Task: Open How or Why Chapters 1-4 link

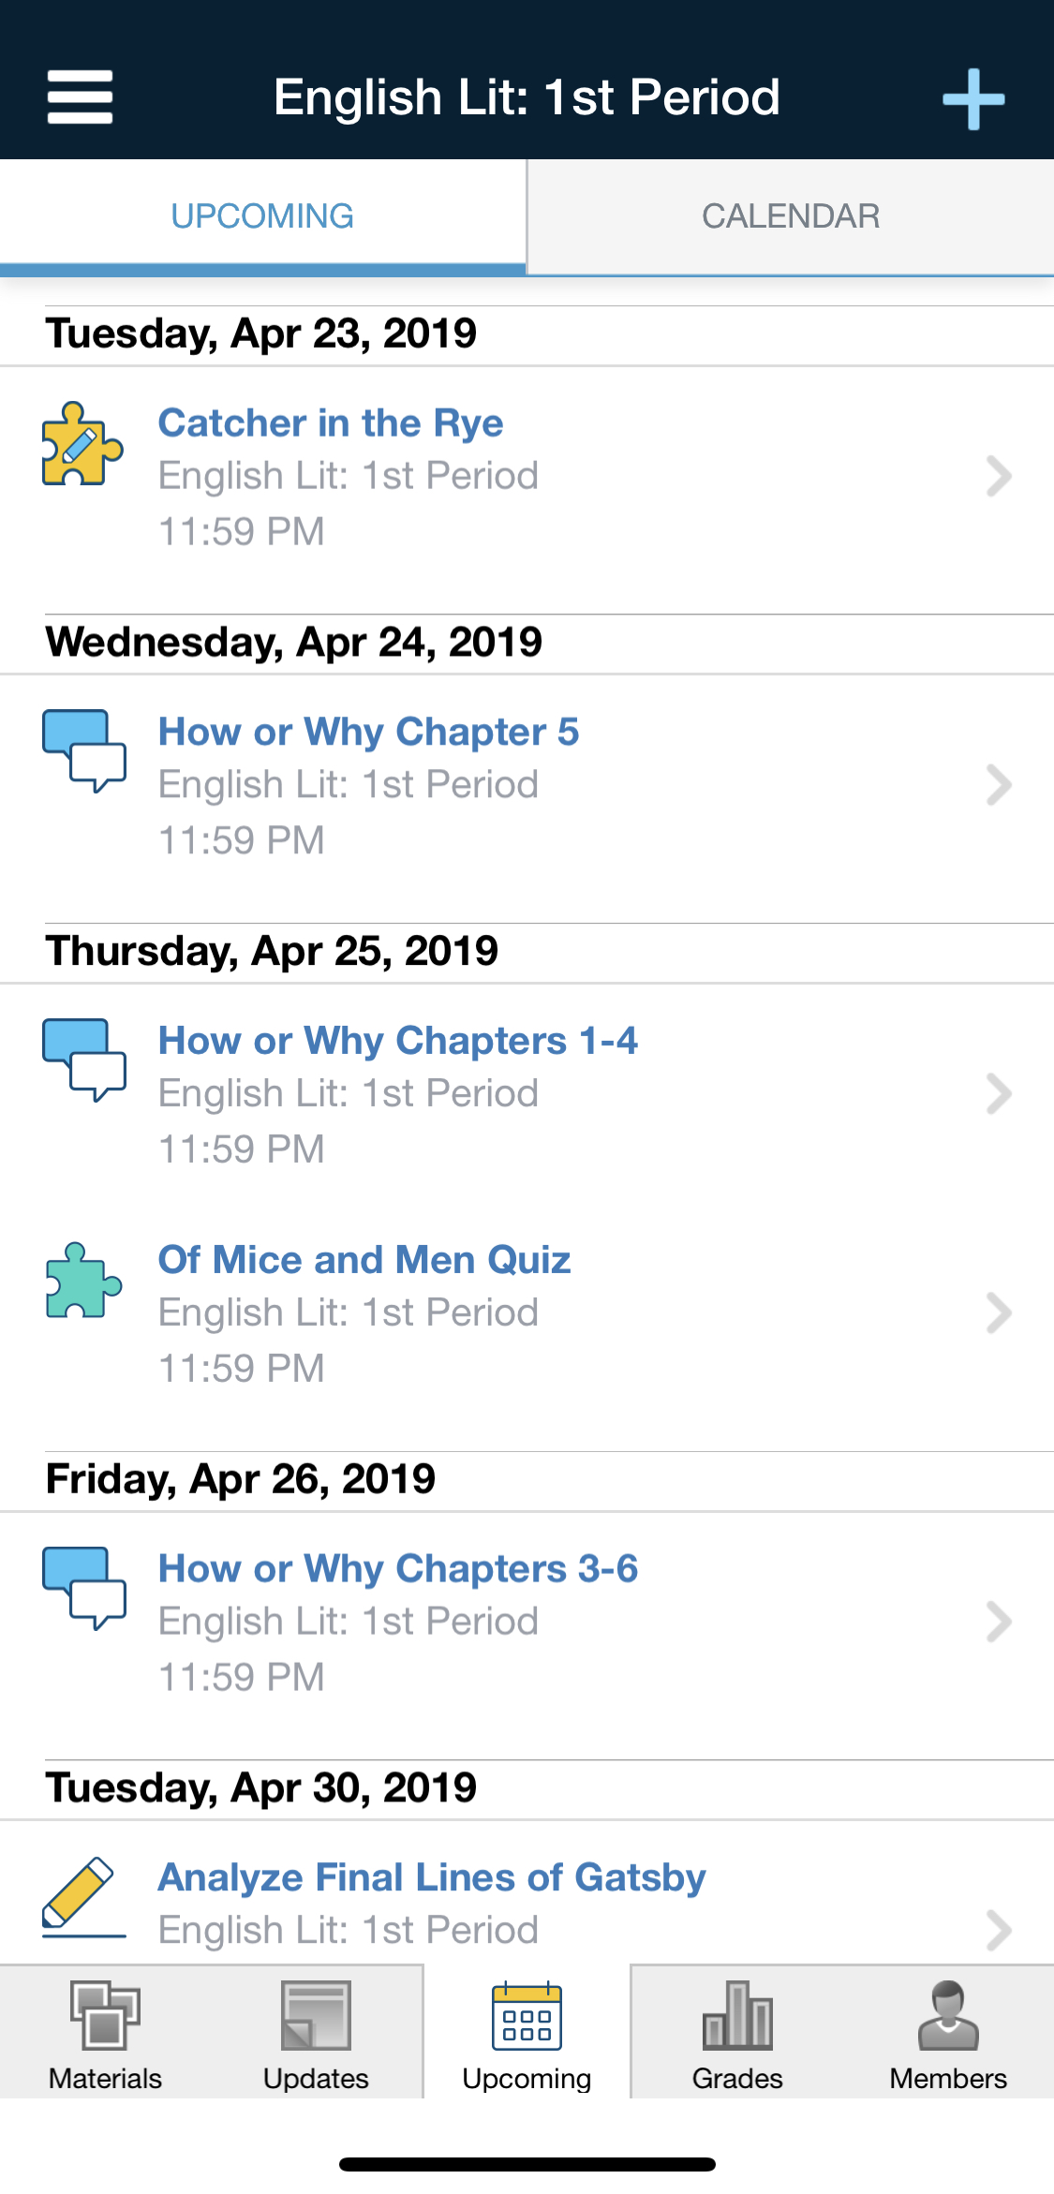Action: tap(398, 1041)
